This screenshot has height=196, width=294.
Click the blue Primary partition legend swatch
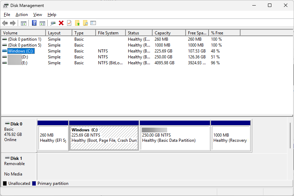[34, 183]
